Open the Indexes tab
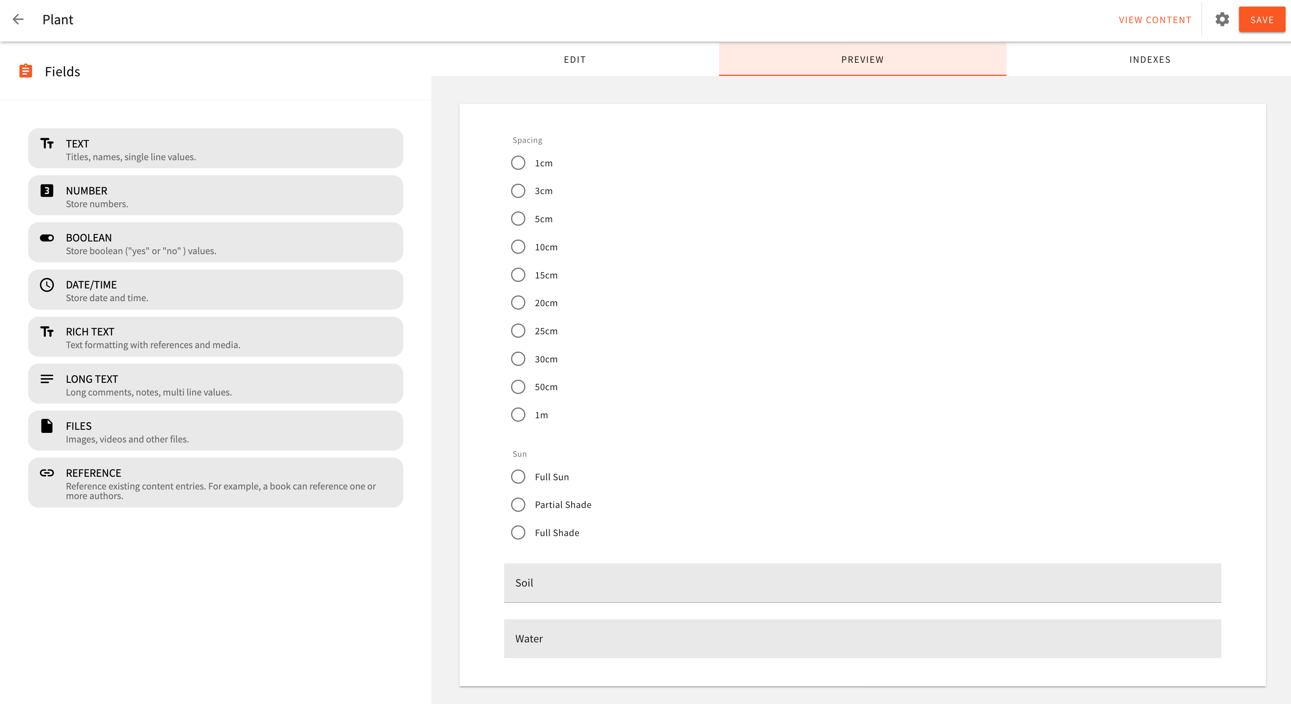The height and width of the screenshot is (704, 1291). (x=1149, y=59)
